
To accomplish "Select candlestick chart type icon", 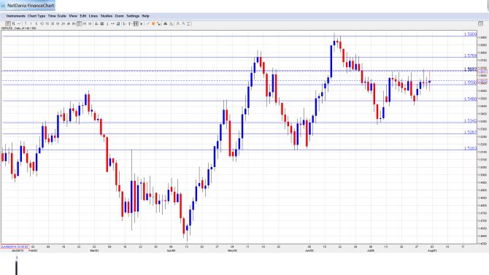I will pyautogui.click(x=8, y=23).
